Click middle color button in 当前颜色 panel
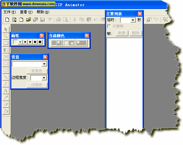183x145 pixels. point(69,43)
